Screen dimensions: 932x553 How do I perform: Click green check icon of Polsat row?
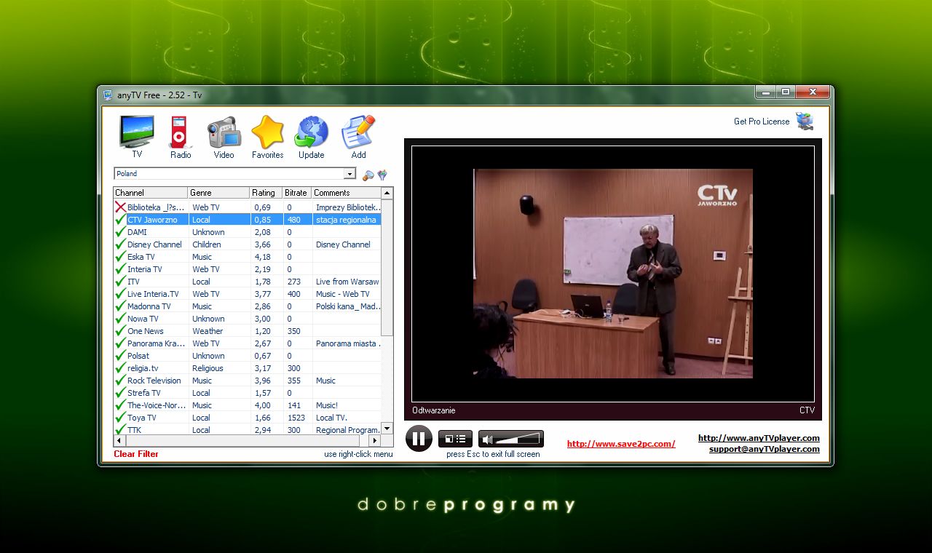pos(120,356)
